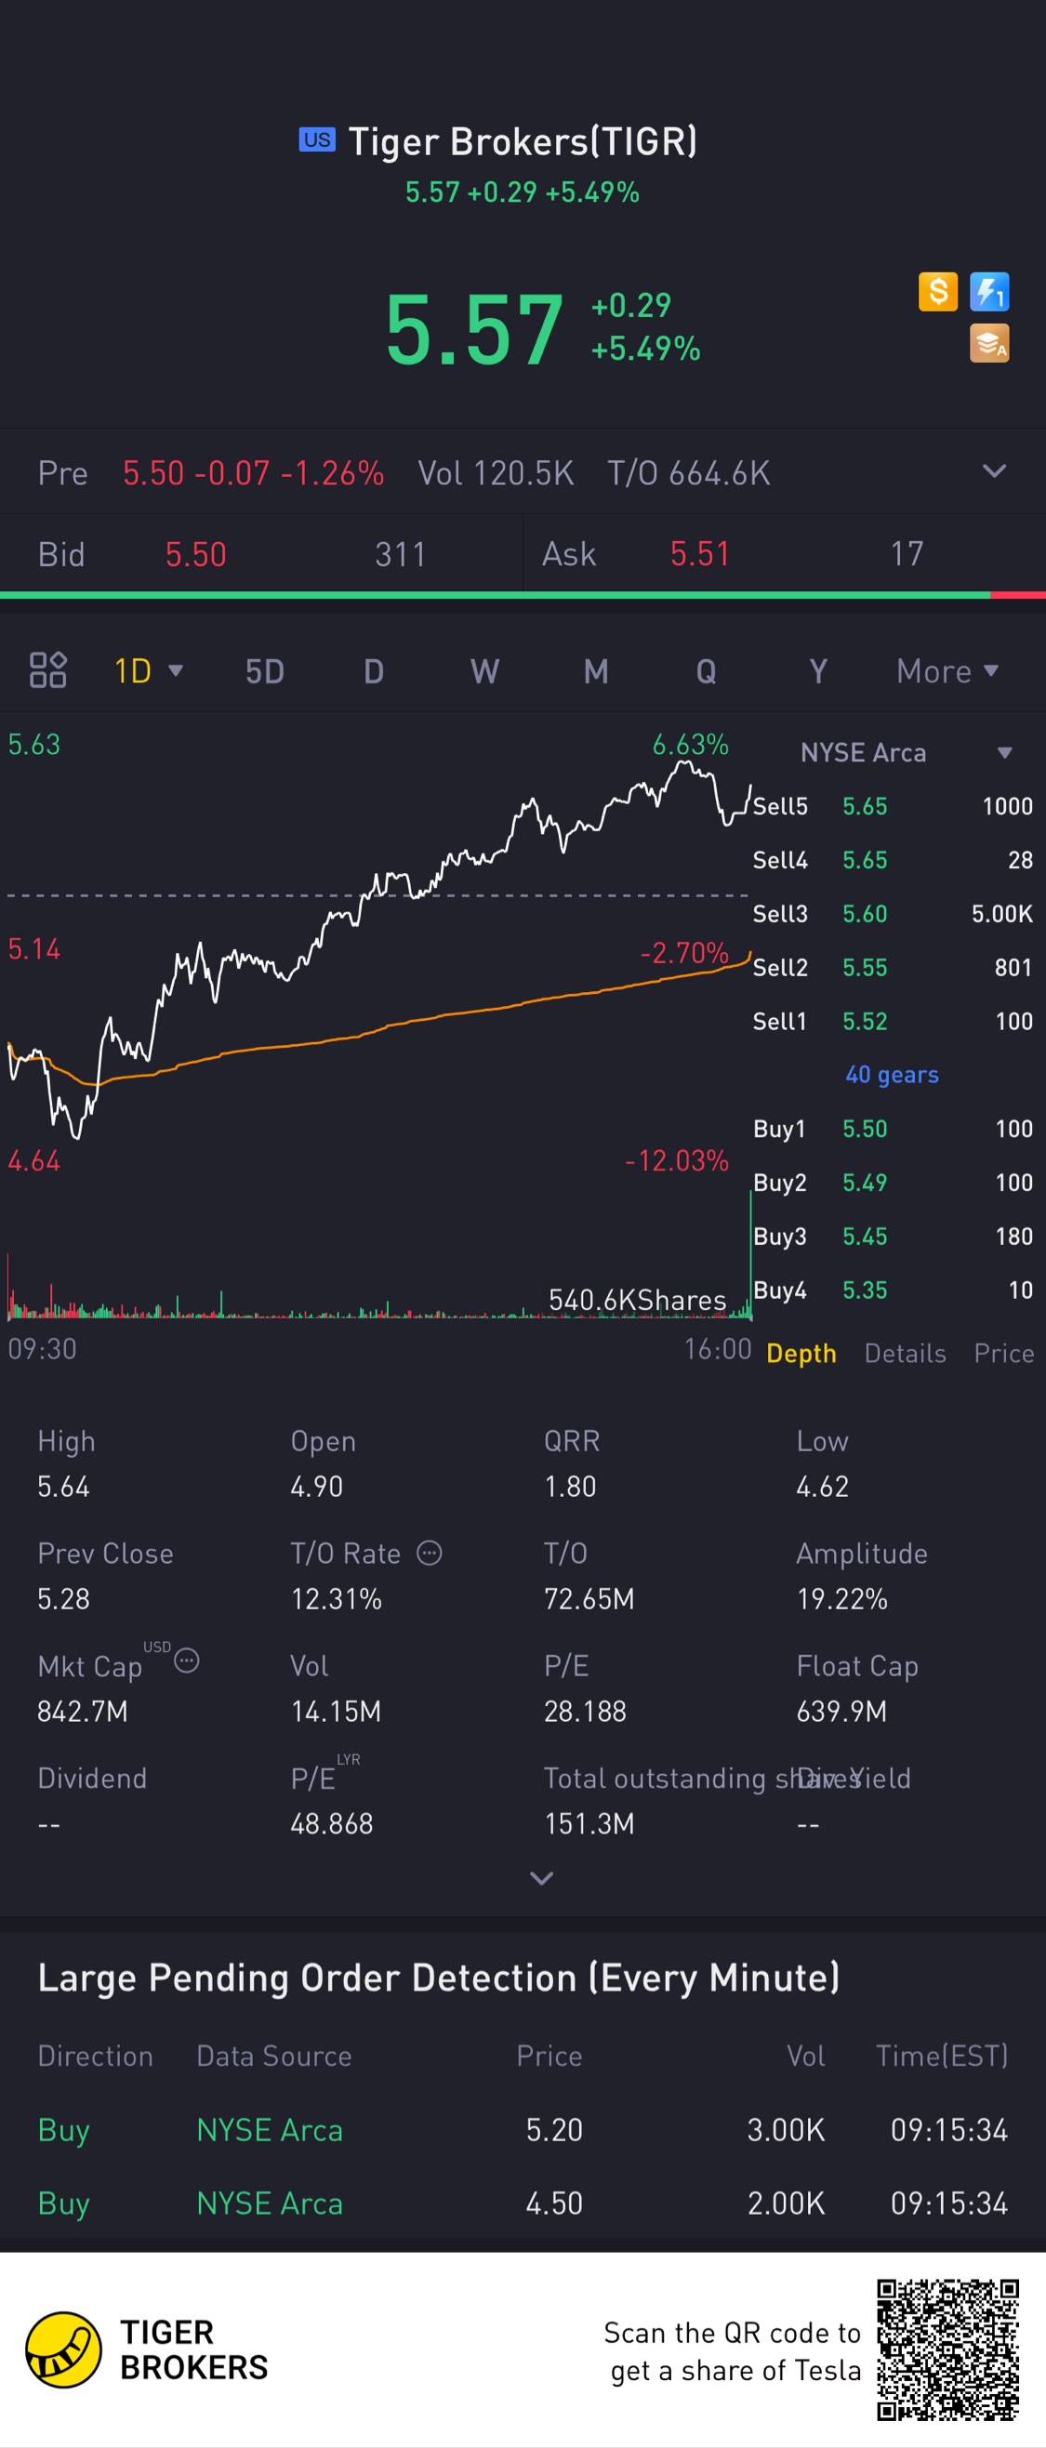Expand more stock statistics chevron
The height and width of the screenshot is (2448, 1046).
pyautogui.click(x=541, y=1878)
